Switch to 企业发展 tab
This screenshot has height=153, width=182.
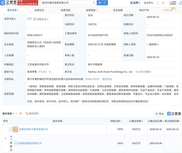(x=118, y=10)
